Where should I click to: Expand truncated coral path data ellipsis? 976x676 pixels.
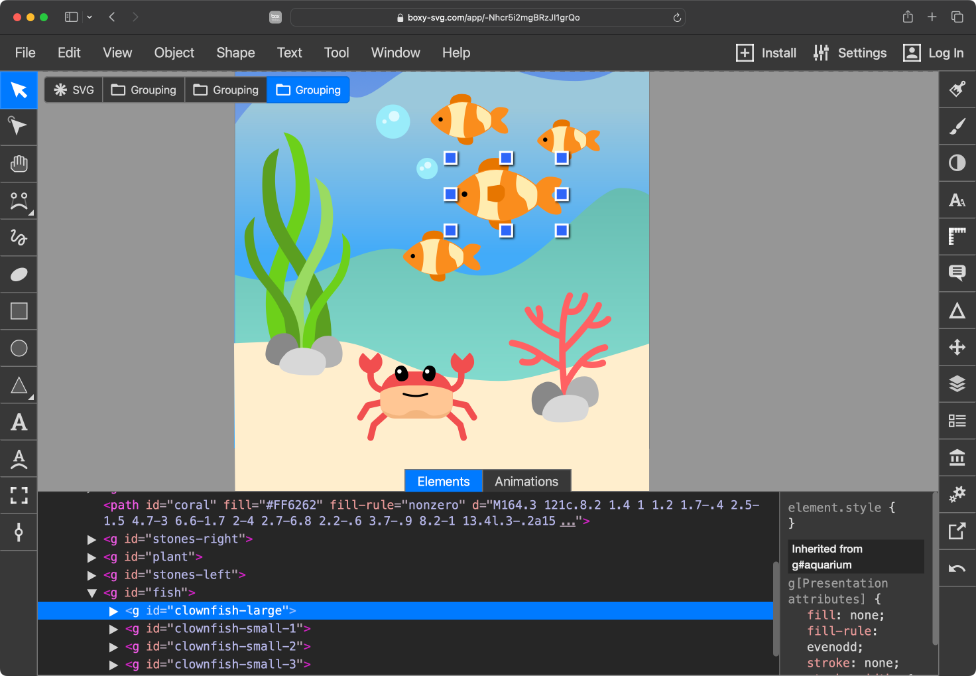(568, 521)
